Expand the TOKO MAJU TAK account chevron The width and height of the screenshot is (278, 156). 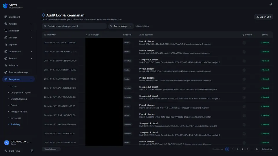pyautogui.click(x=31, y=142)
